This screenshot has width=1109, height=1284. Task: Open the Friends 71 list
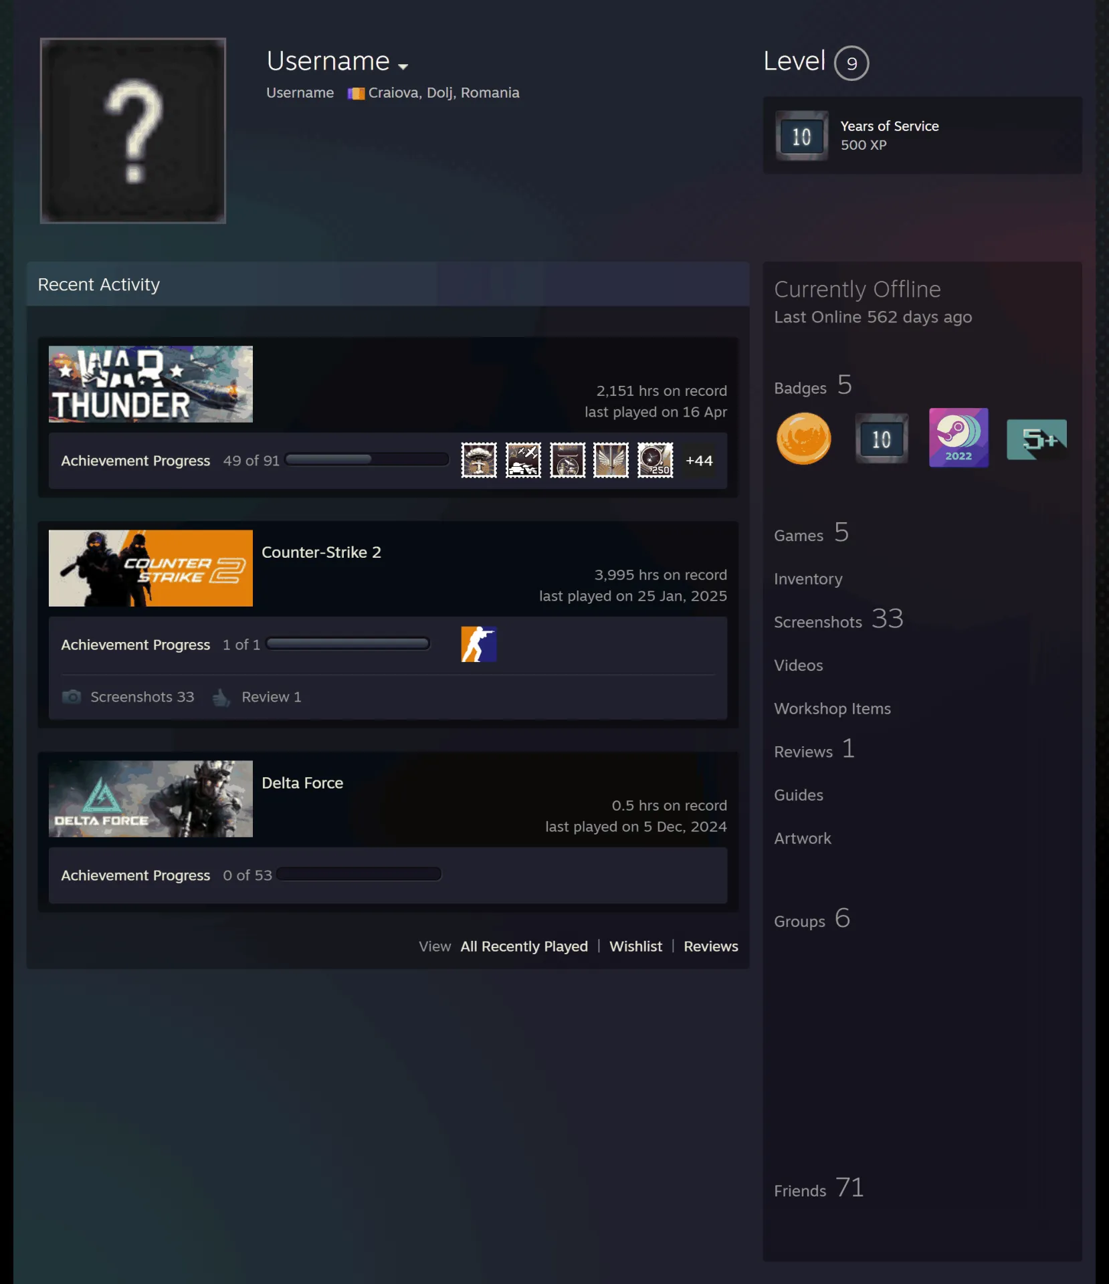(x=819, y=1188)
